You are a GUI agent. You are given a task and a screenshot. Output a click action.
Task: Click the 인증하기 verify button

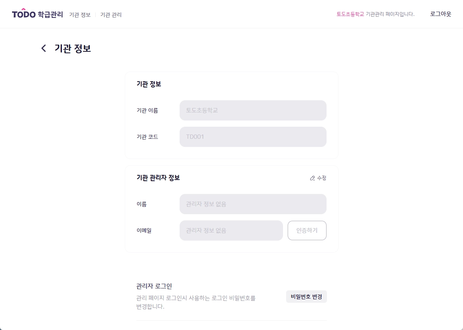[307, 230]
